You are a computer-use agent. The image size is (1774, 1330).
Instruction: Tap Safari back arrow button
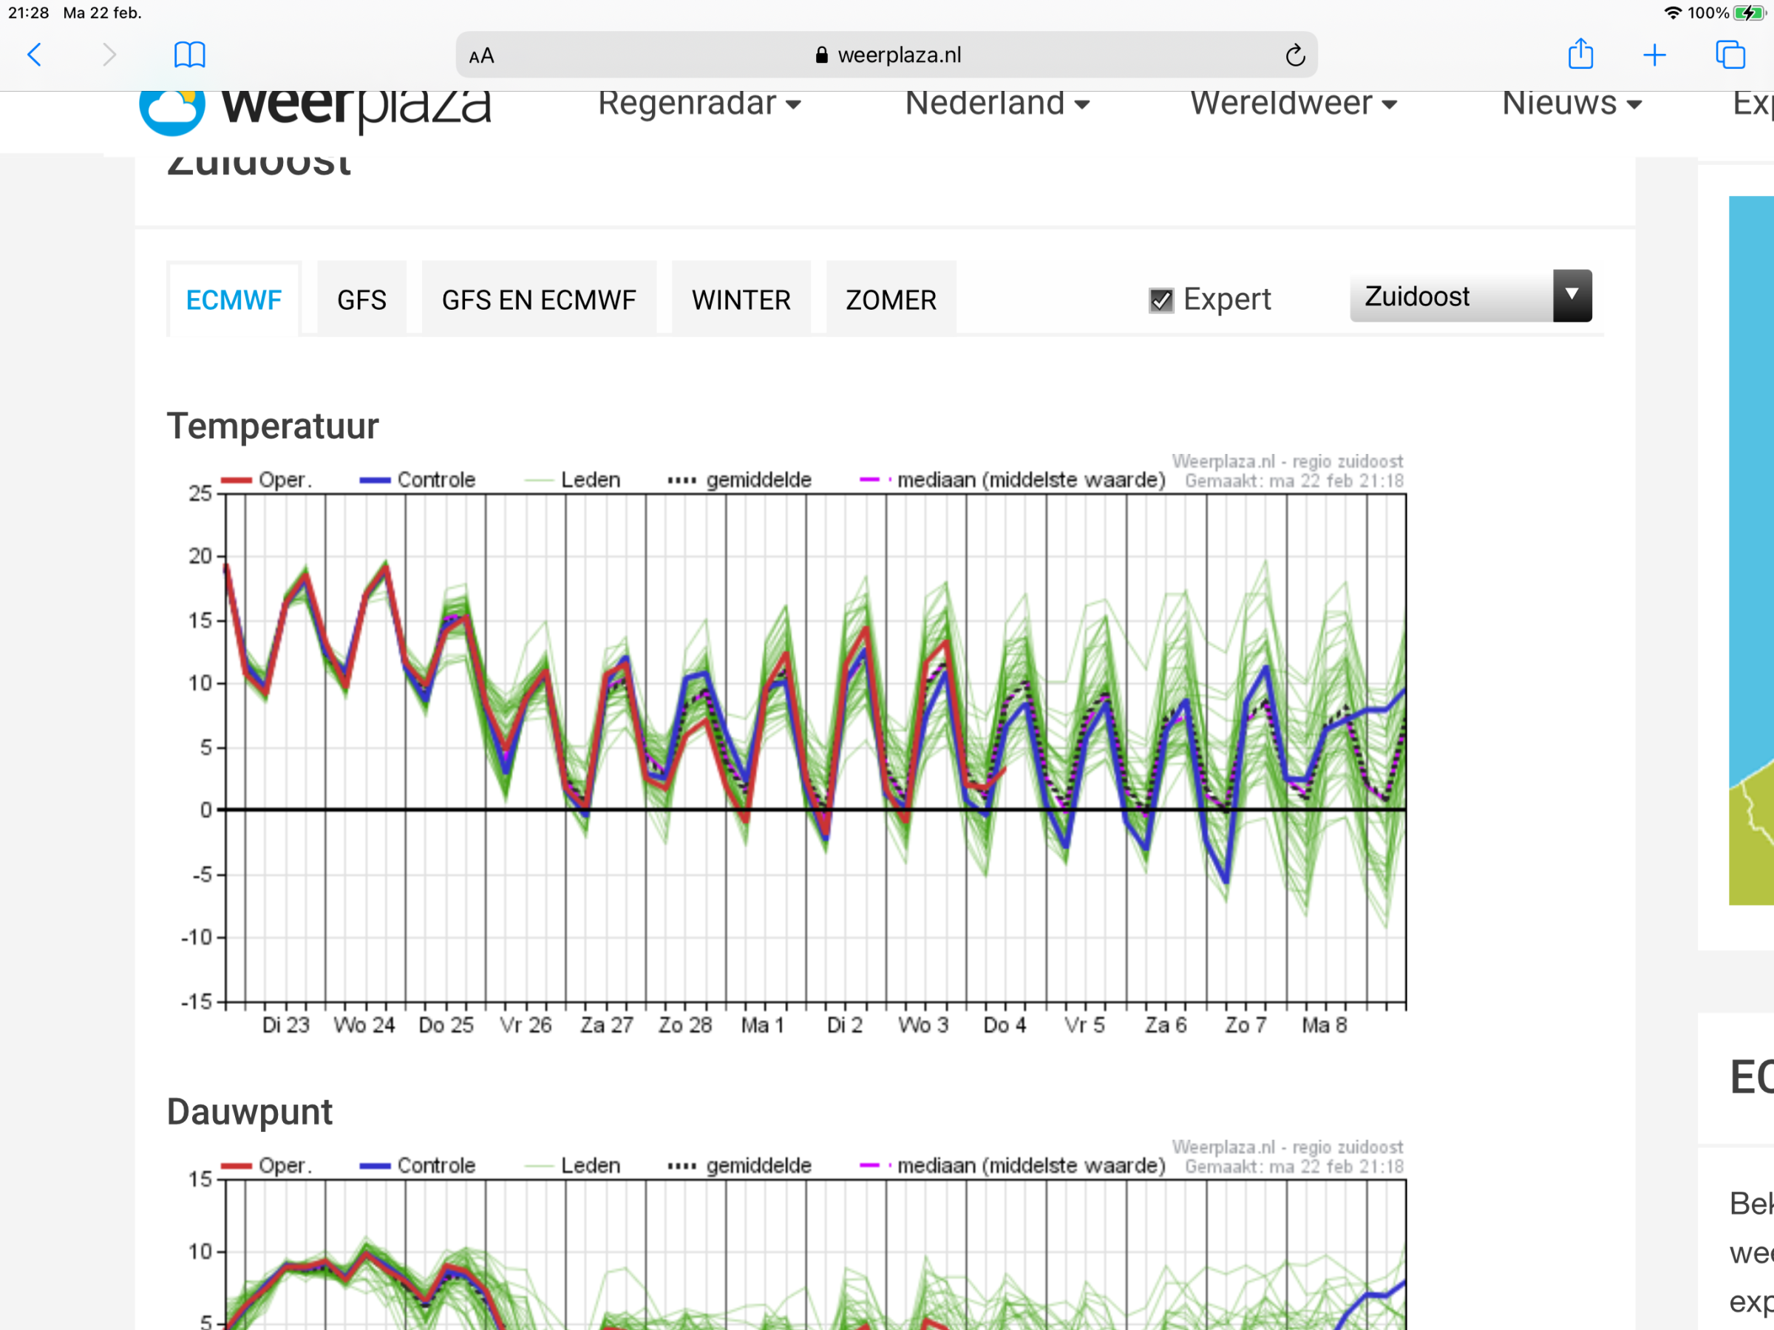click(35, 55)
